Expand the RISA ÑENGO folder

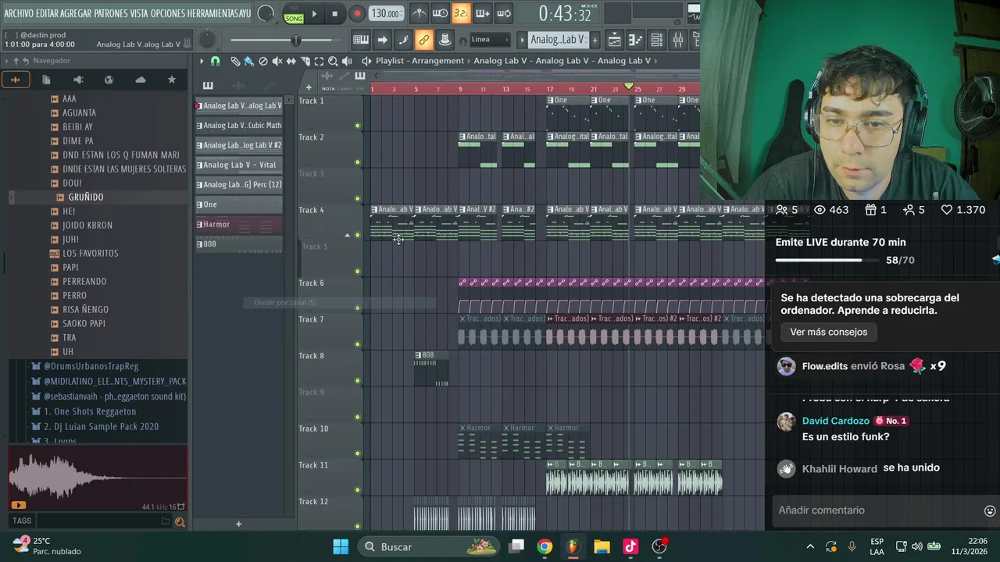pos(85,309)
